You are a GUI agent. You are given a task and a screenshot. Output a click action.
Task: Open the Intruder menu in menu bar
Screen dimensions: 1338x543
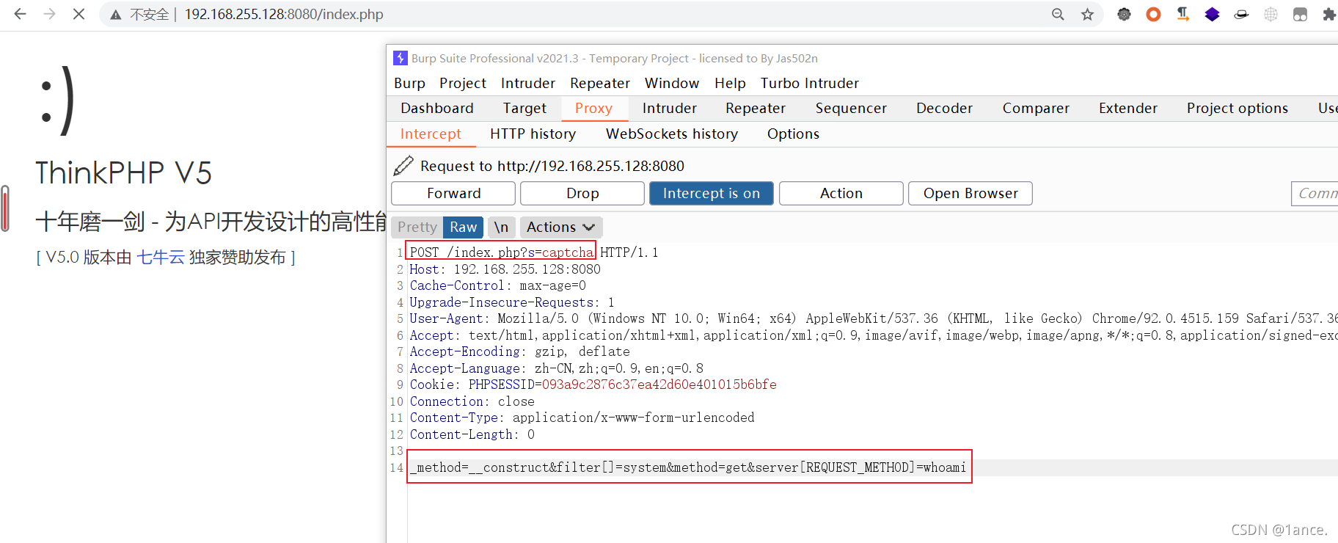[527, 83]
